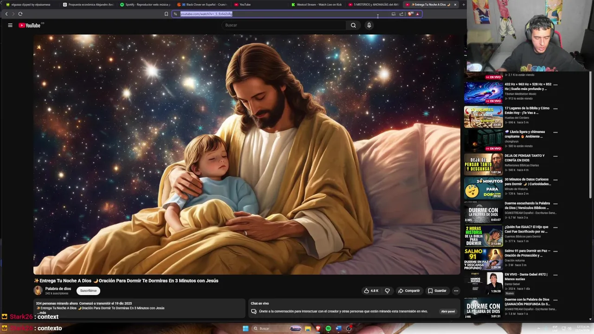The image size is (594, 334).
Task: Open the 432 Hz sleep music thumbnail
Action: click(483, 93)
